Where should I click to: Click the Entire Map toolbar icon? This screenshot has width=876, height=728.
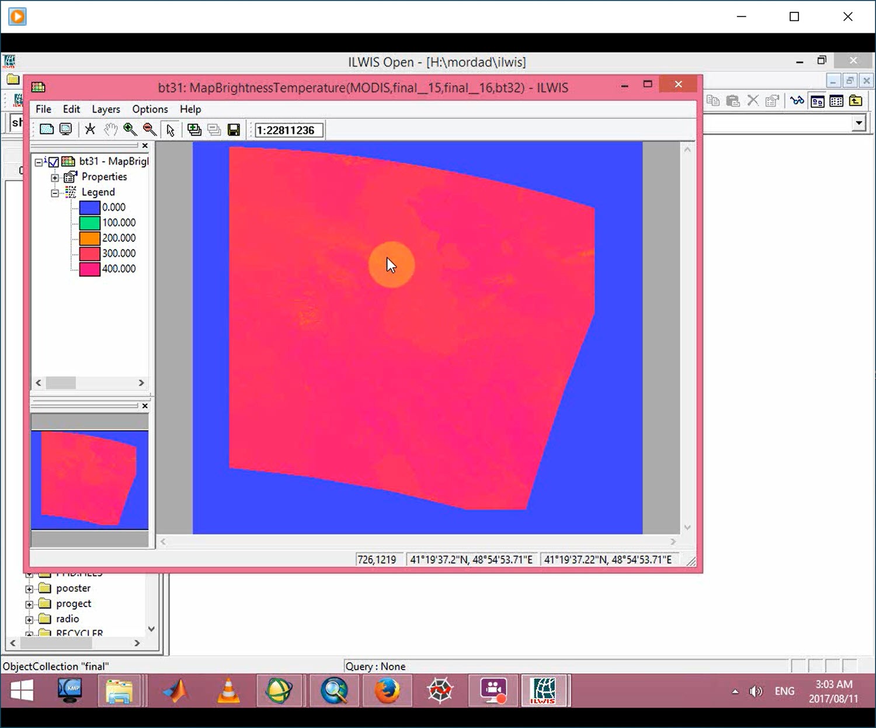click(x=46, y=130)
